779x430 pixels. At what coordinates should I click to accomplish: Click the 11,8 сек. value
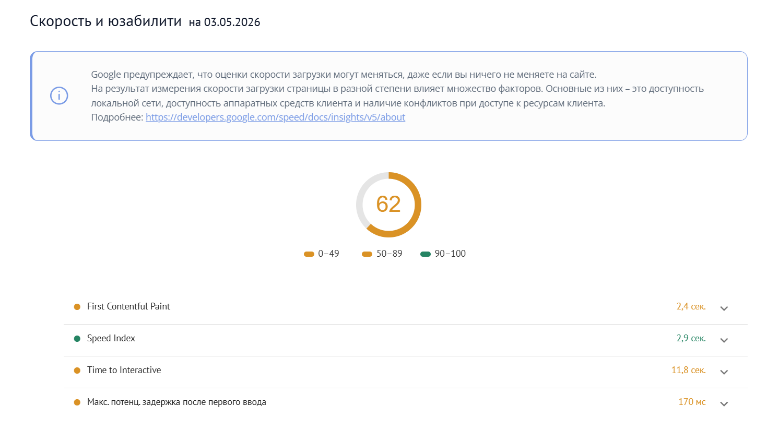pos(688,370)
